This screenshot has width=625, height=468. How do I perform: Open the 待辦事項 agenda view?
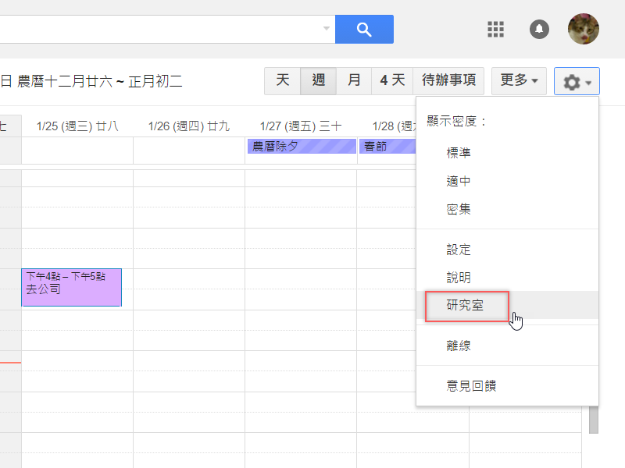pyautogui.click(x=448, y=81)
